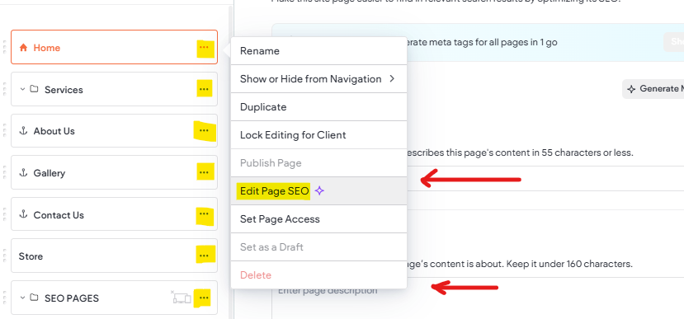Collapse the SEO PAGES folder chevron
The image size is (684, 319).
point(22,298)
